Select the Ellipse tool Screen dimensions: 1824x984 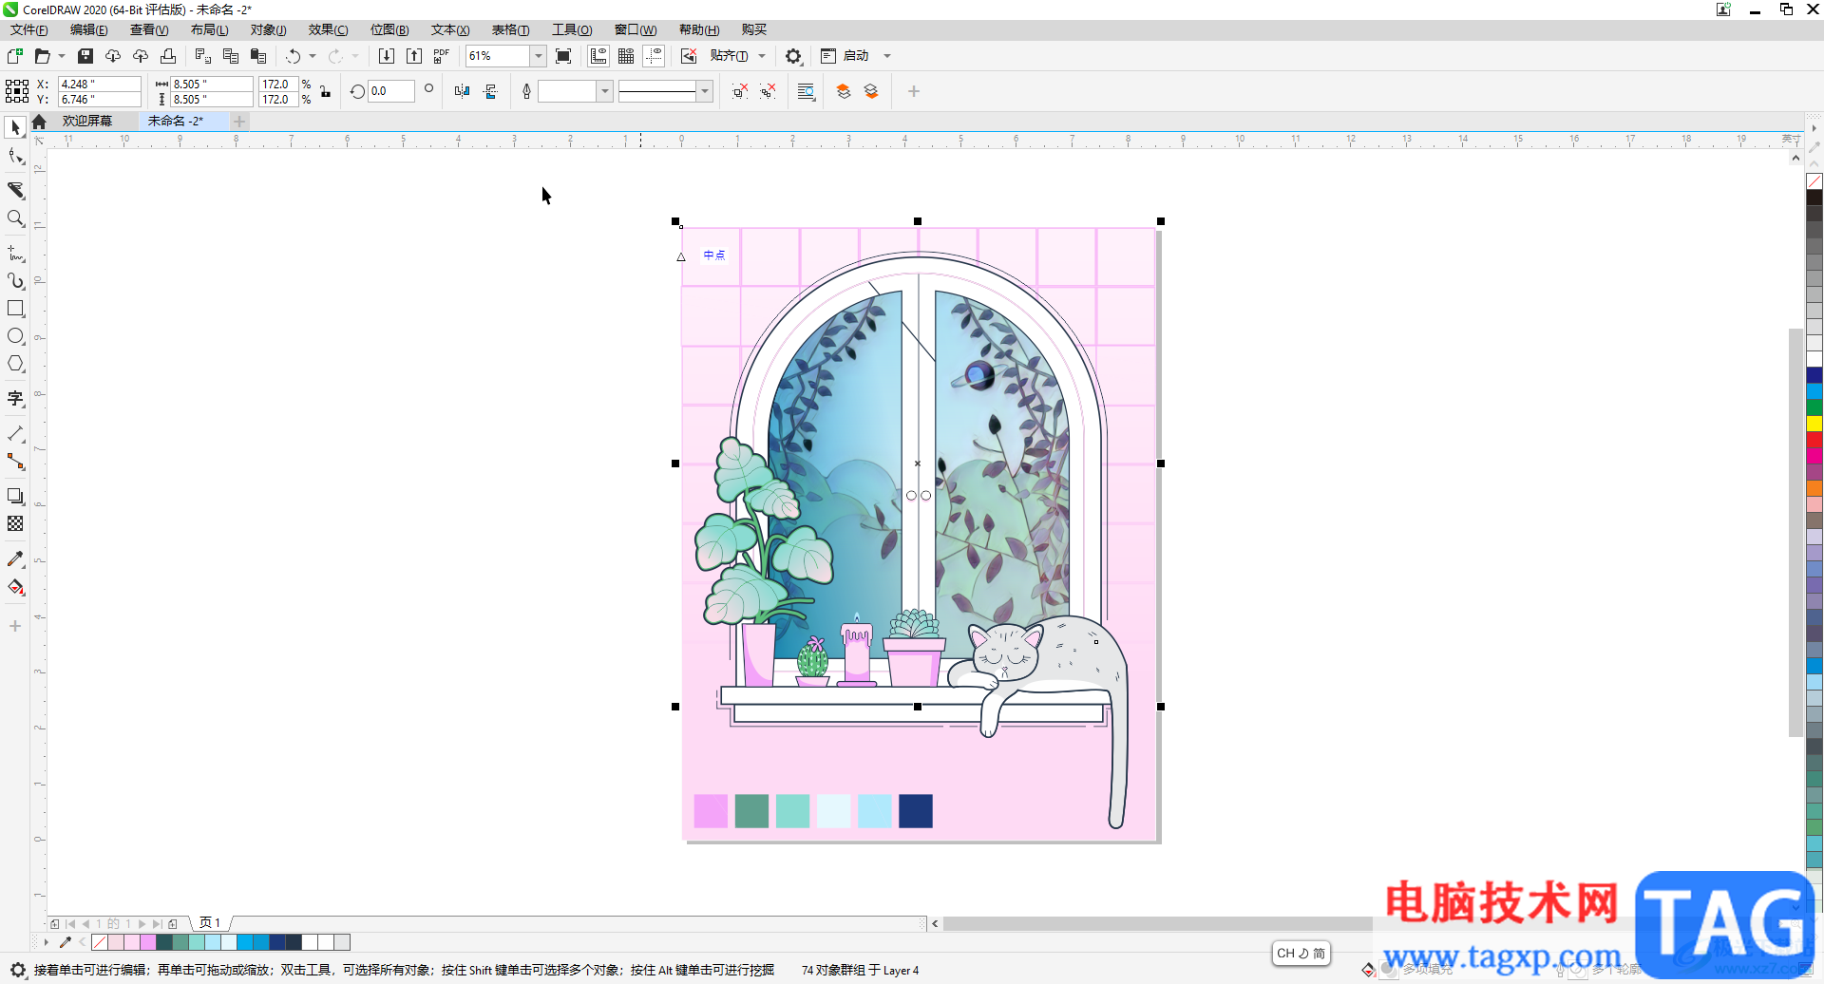point(15,336)
